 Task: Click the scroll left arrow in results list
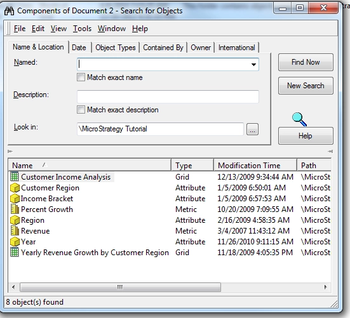coord(13,287)
